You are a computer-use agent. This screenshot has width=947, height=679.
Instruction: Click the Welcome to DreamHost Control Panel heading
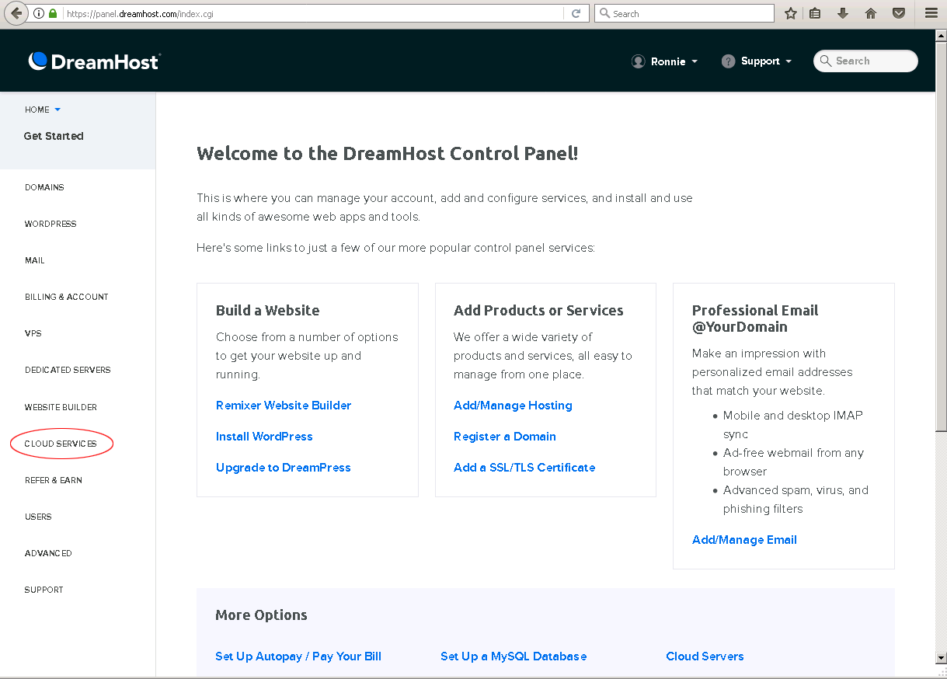[388, 153]
